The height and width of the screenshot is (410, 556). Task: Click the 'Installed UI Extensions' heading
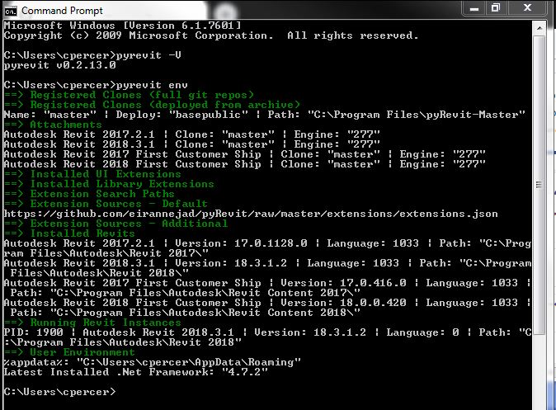92,175
